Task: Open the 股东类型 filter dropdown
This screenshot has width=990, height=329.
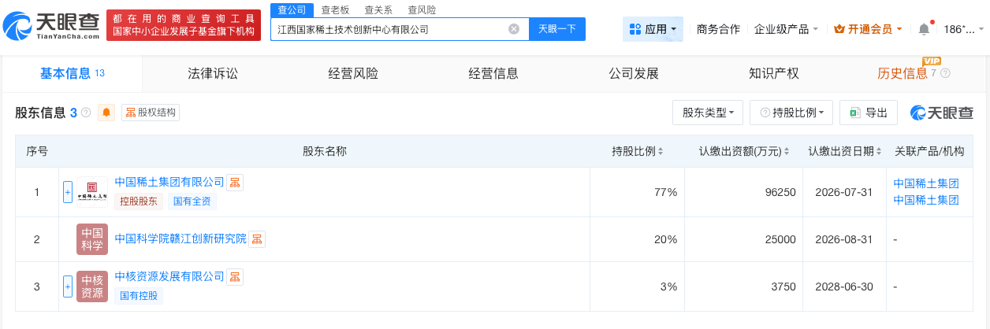Action: coord(708,113)
